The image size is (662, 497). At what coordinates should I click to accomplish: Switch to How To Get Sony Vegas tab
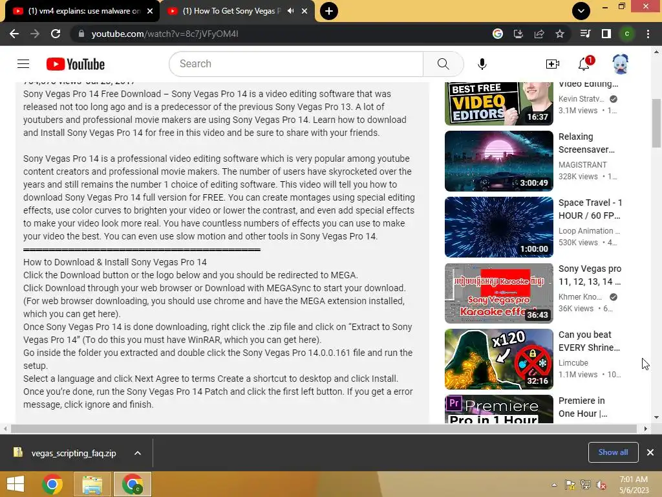[x=237, y=11]
